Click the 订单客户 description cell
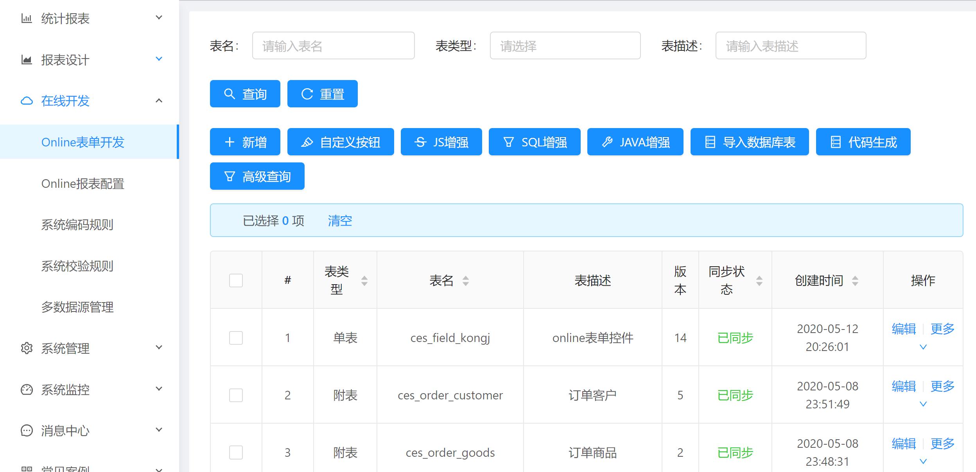Image resolution: width=976 pixels, height=472 pixels. point(593,395)
